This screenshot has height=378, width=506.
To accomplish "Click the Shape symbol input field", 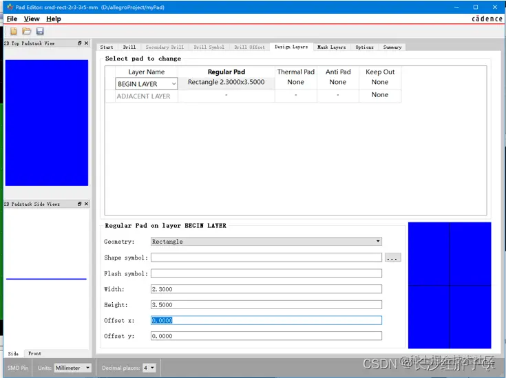I will (266, 258).
